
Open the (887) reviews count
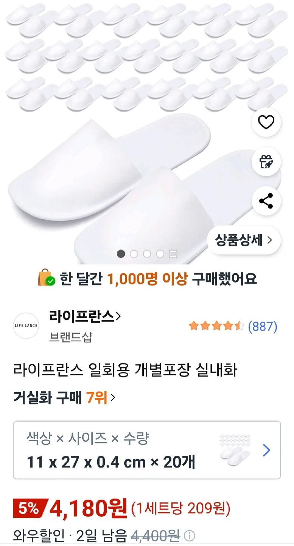[x=263, y=326]
